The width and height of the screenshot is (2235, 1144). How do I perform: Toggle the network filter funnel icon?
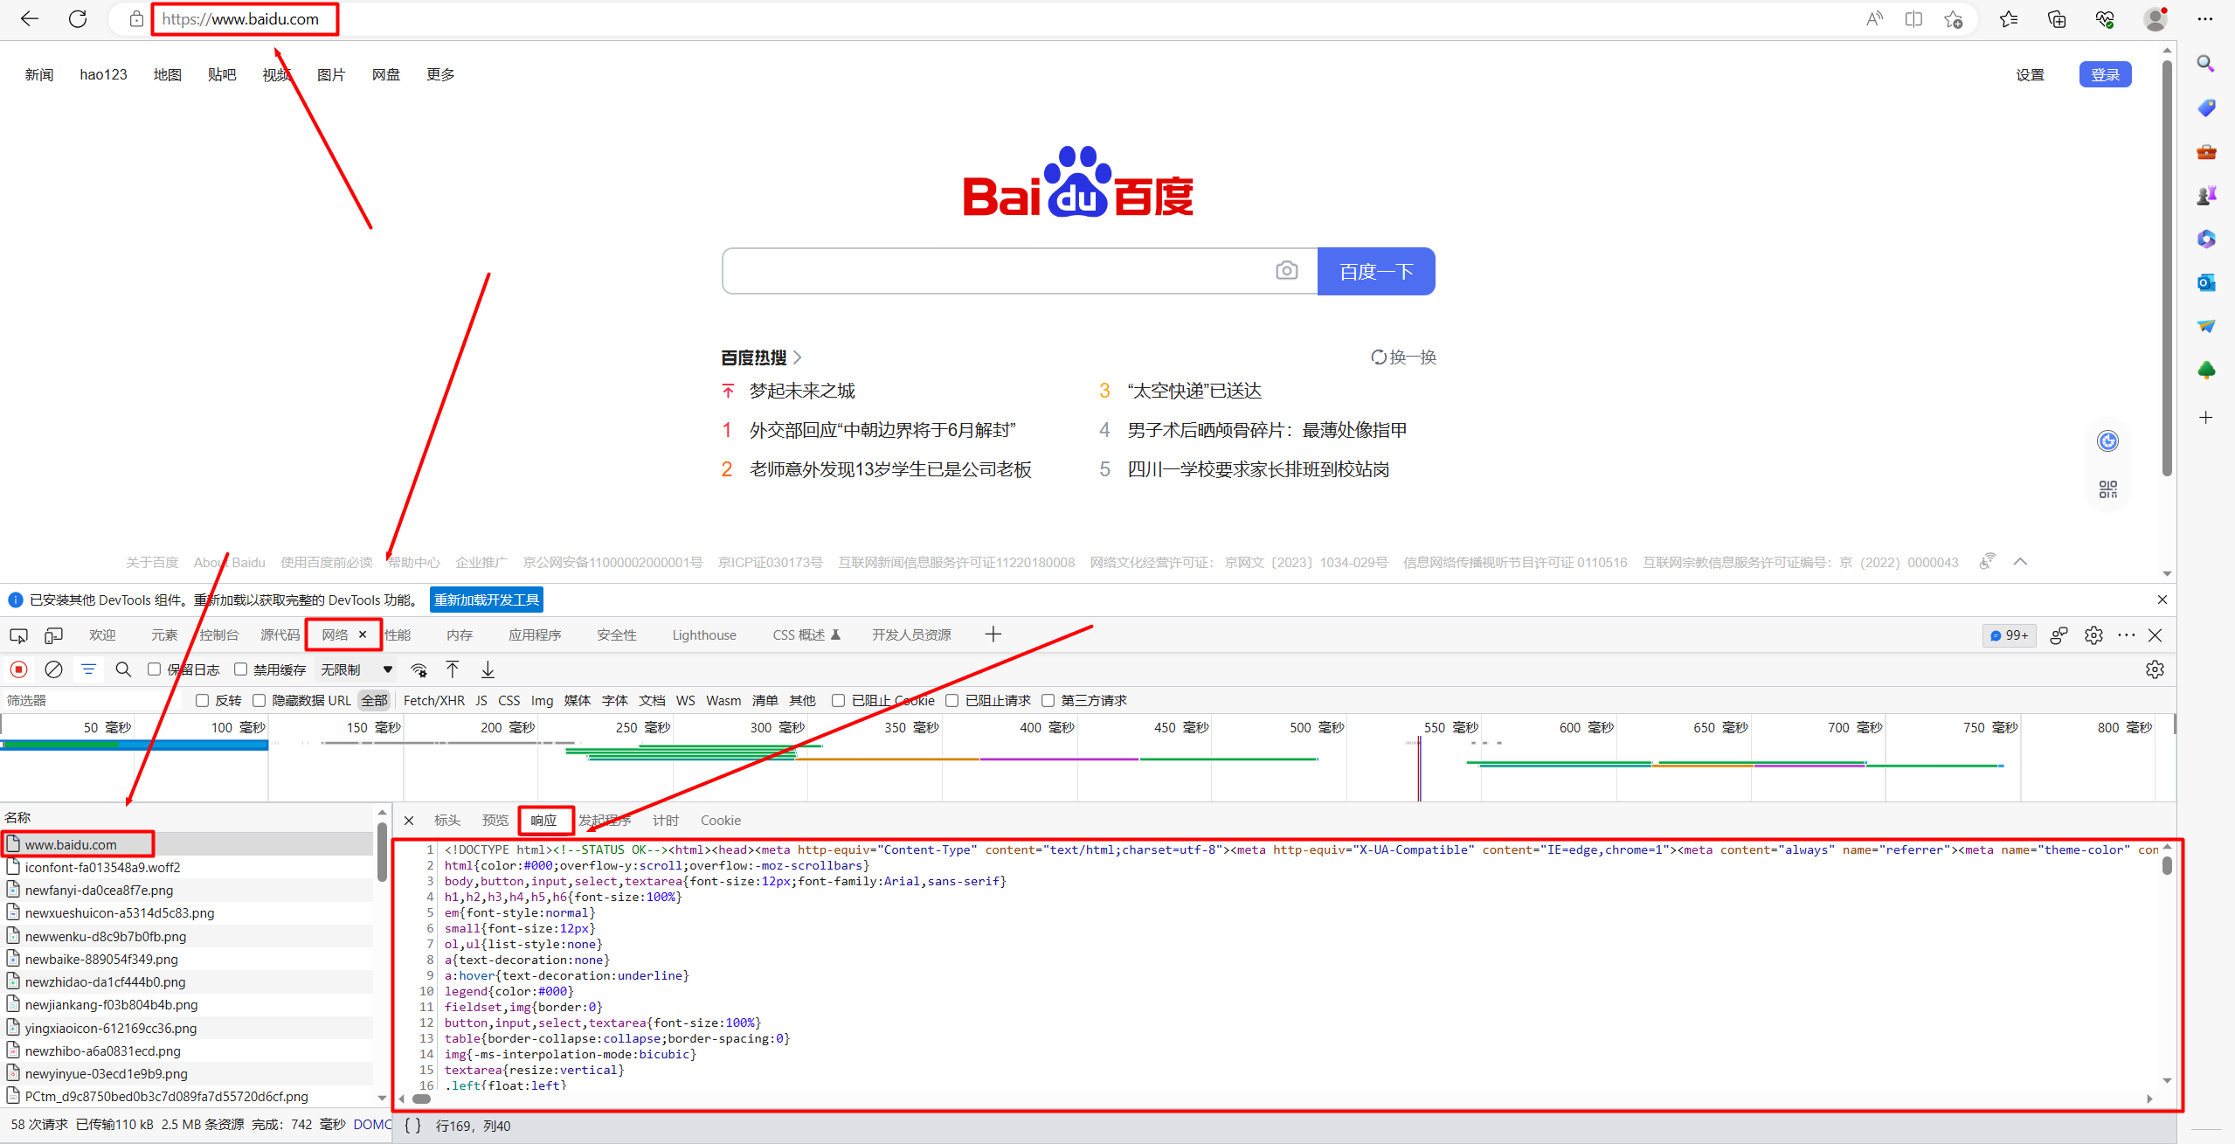tap(88, 669)
